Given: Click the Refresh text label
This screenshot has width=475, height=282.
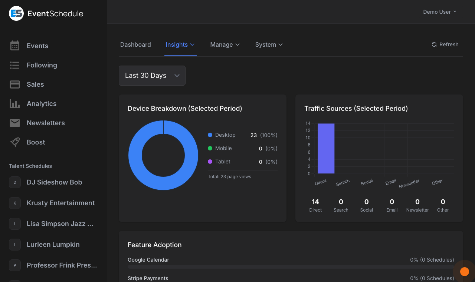Looking at the screenshot, I should tap(449, 44).
